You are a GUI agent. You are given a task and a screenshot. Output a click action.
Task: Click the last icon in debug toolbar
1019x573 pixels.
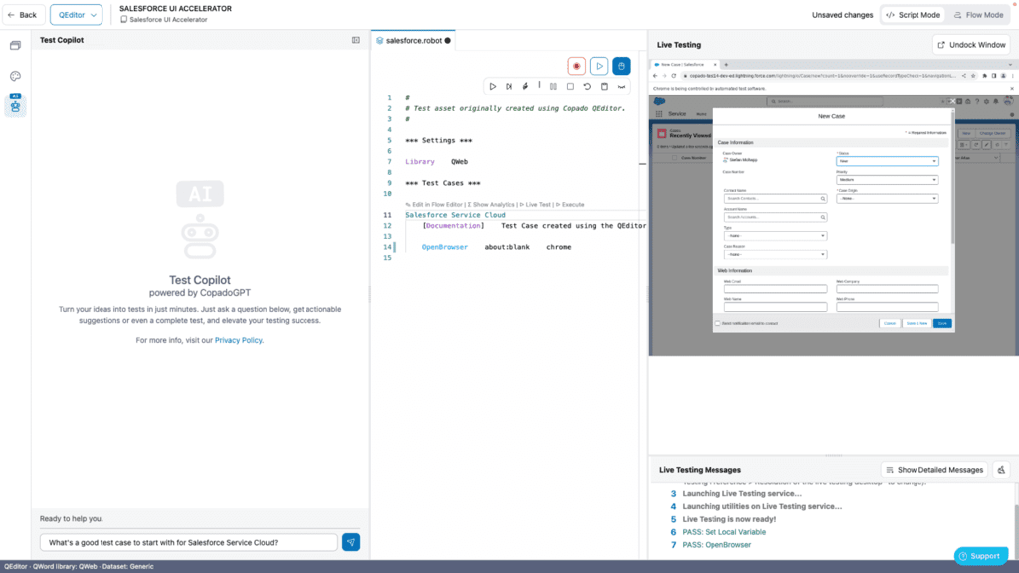click(x=621, y=86)
